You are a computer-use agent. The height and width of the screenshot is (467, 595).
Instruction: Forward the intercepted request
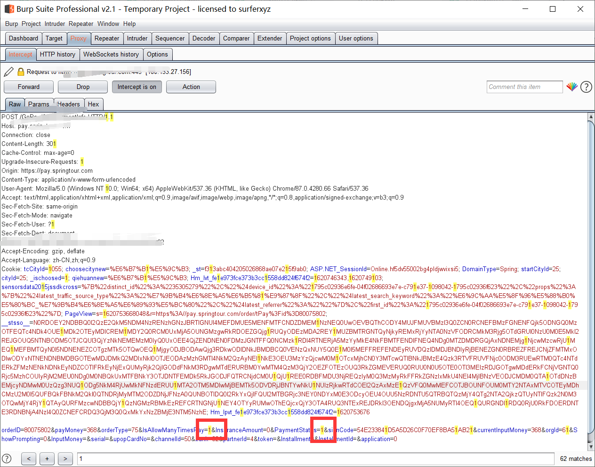29,87
